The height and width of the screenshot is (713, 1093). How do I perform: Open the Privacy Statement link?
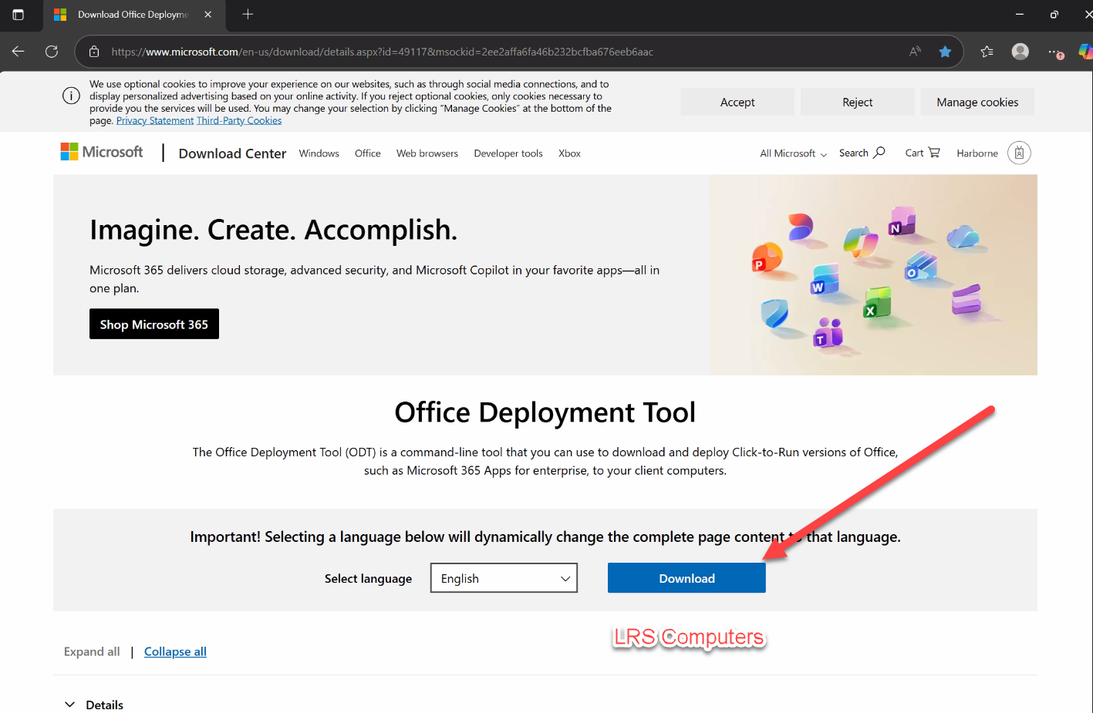click(x=155, y=121)
